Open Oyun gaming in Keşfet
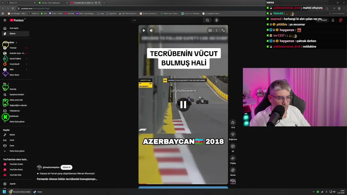 tap(15, 146)
